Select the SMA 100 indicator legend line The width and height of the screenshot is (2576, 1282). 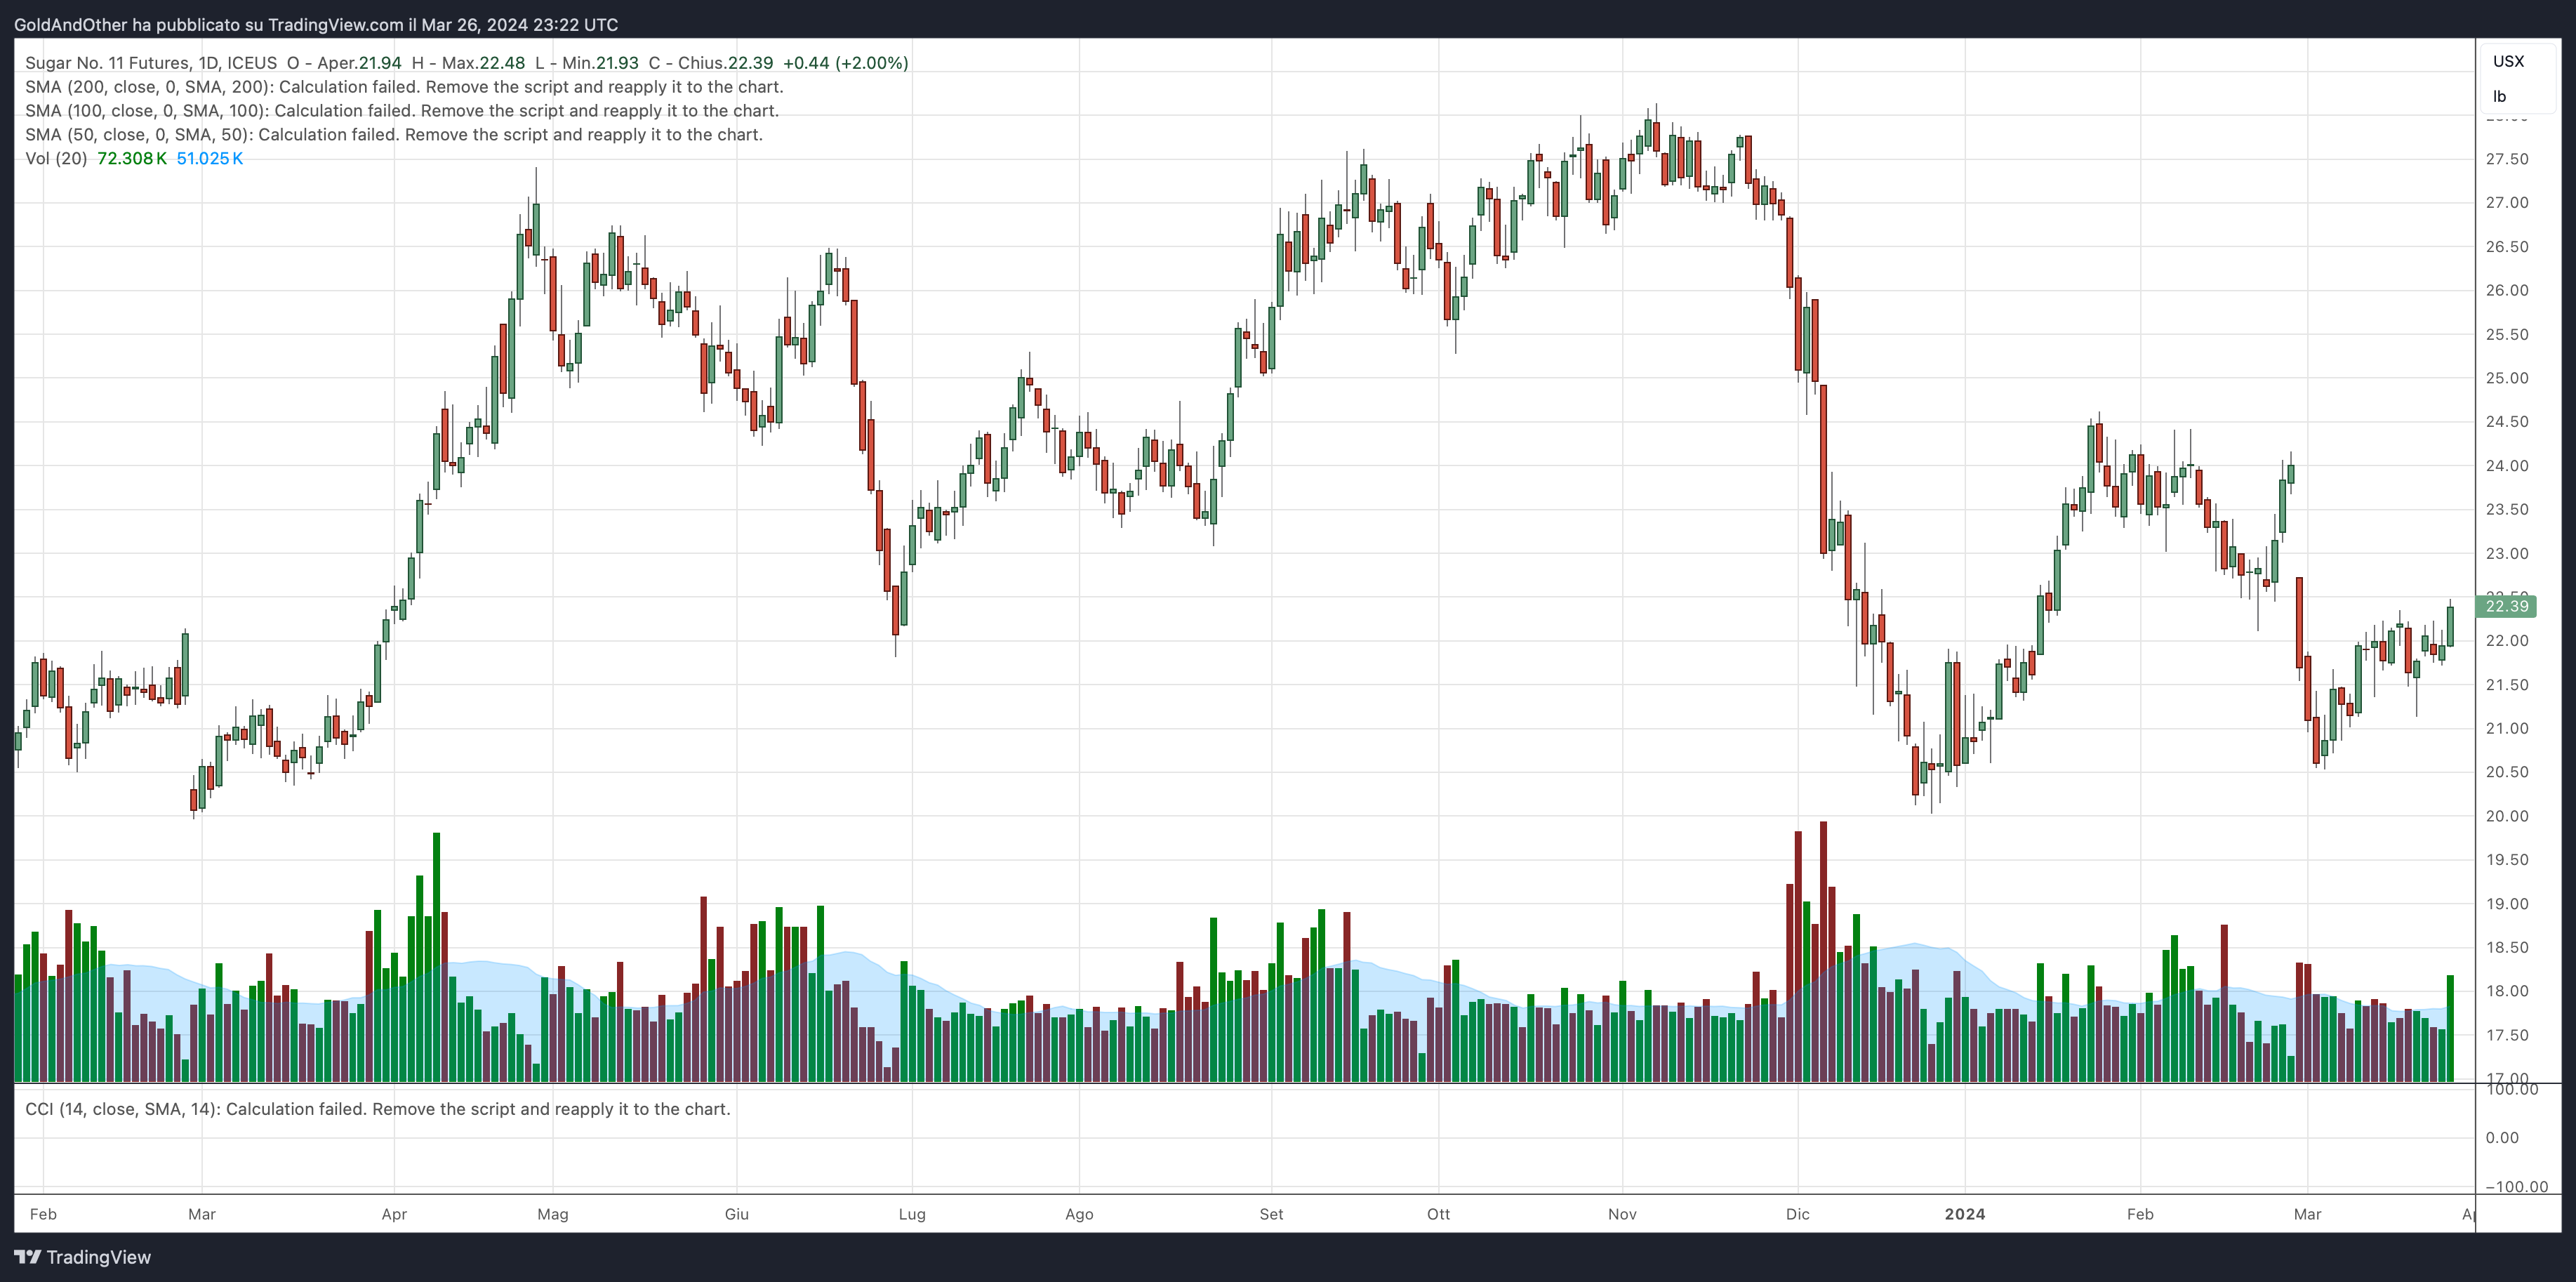click(x=402, y=111)
